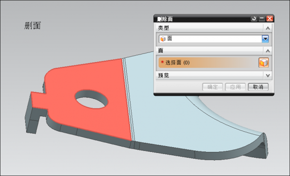Expand the 预览 preview section
This screenshot has height=176, width=290.
tap(268, 75)
